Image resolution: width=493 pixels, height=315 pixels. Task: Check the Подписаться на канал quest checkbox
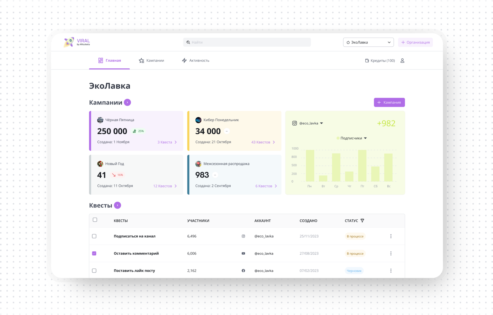point(94,236)
